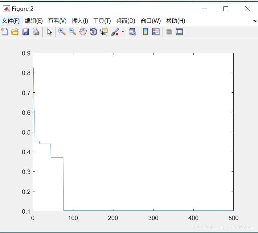Close the Figure 2 window

point(248,9)
